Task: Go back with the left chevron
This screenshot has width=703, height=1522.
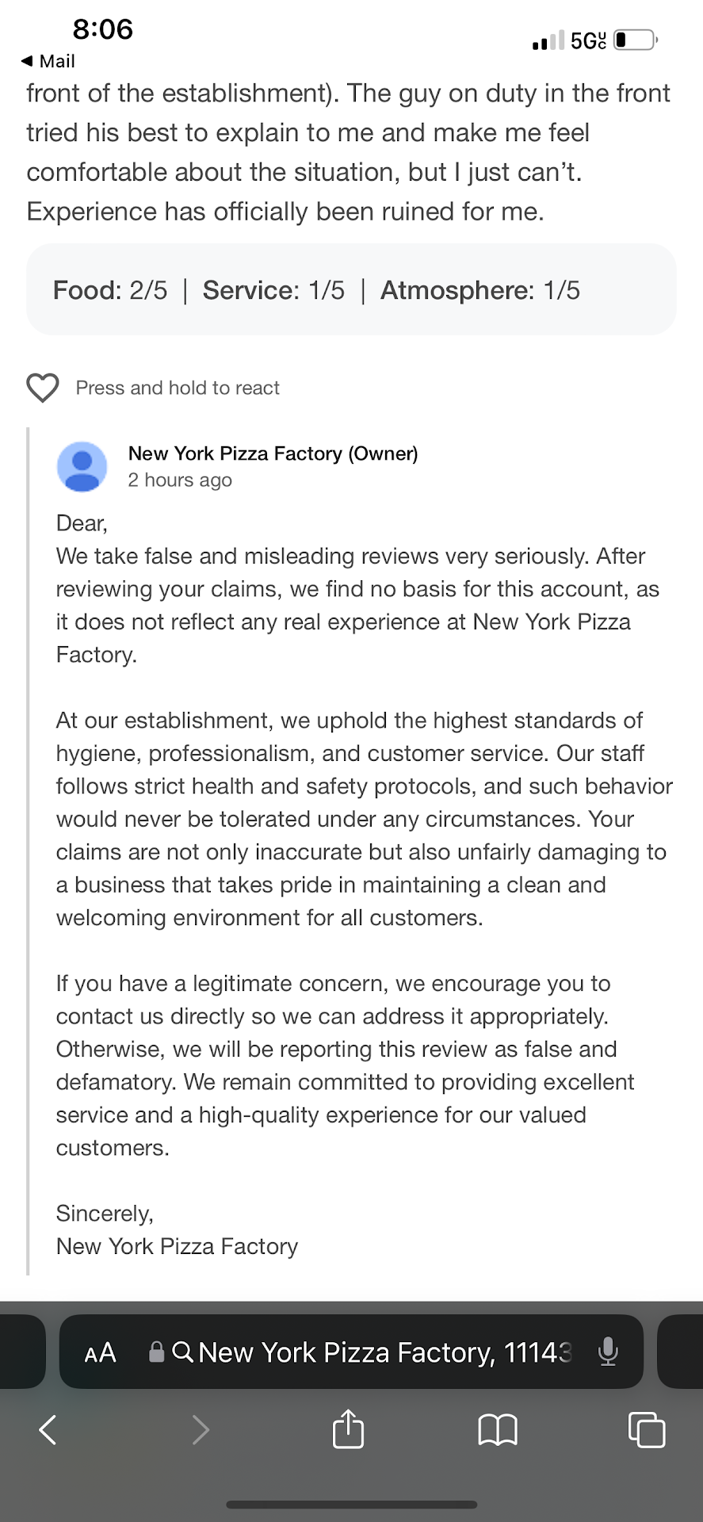Action: (x=48, y=1430)
